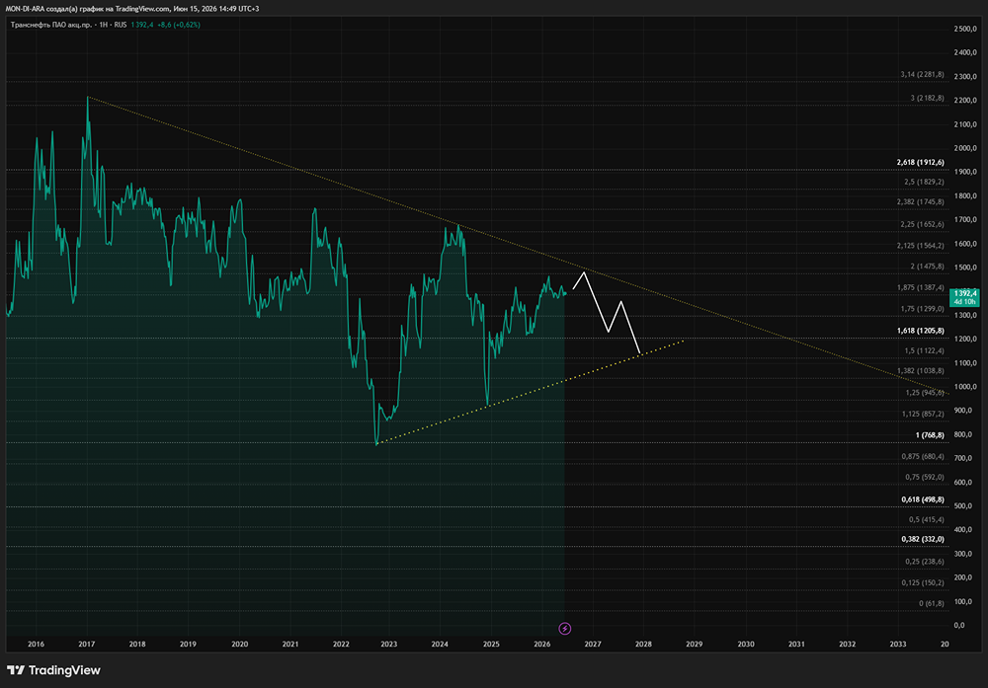
Task: Click the 1000,0 price axis label
Action: click(x=964, y=387)
